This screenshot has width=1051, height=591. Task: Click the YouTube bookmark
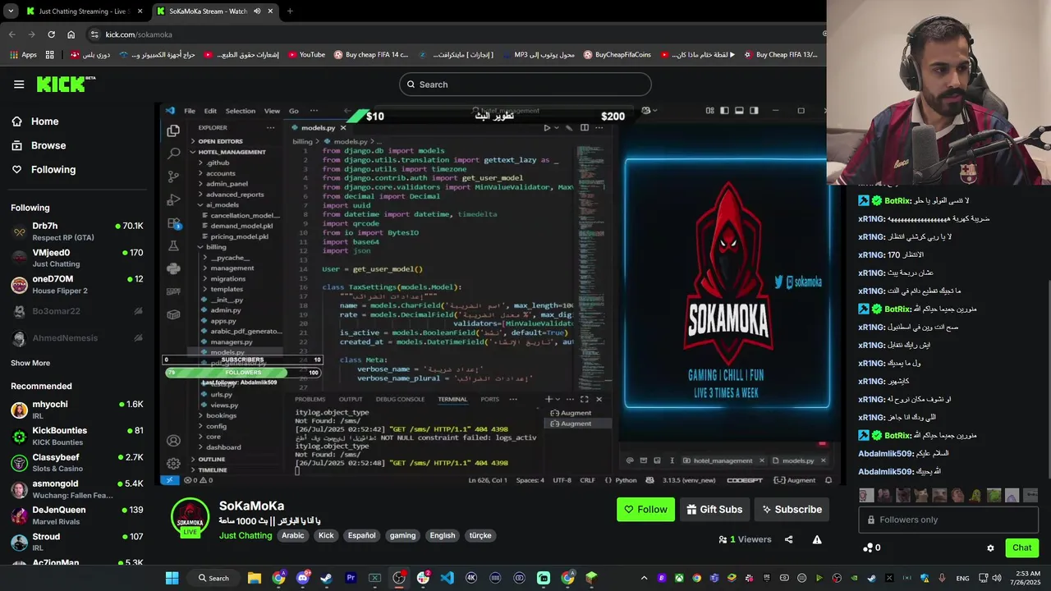tap(305, 55)
